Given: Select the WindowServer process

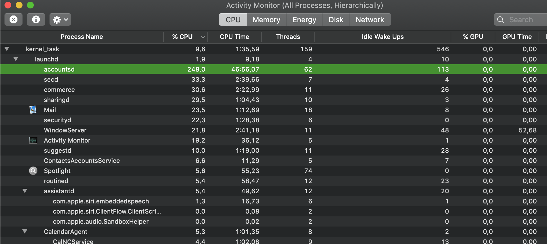Looking at the screenshot, I should point(273,130).
